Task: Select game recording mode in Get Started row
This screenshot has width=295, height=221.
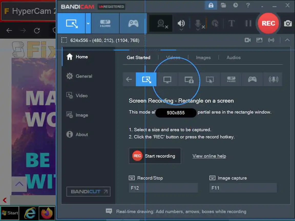Action: 252,79
